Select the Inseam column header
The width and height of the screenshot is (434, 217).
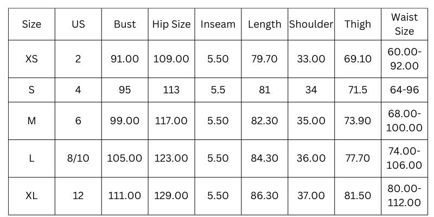(218, 24)
